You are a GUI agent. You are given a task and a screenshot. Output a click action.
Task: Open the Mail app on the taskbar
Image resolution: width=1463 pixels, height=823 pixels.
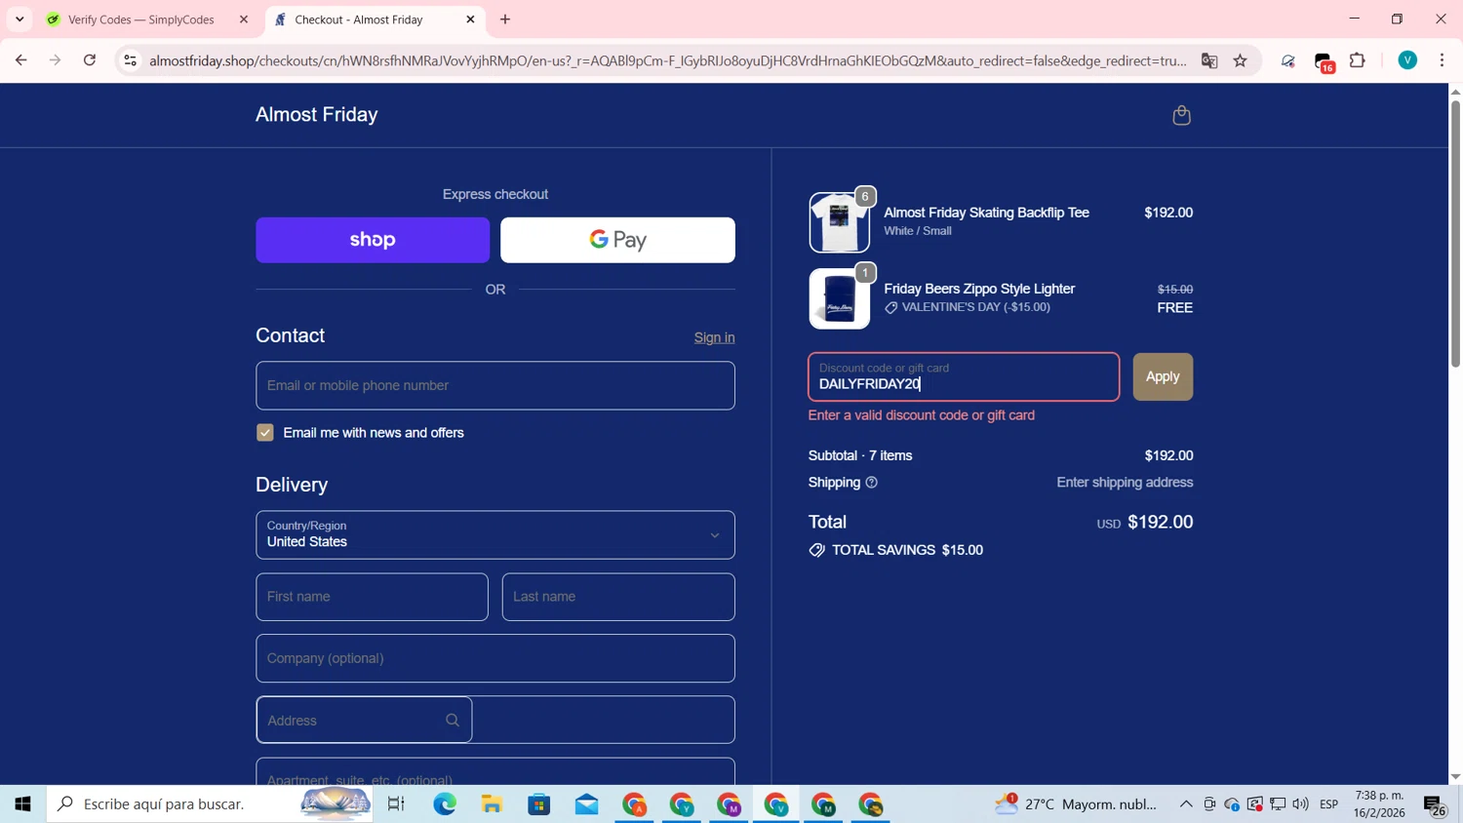[x=586, y=804]
